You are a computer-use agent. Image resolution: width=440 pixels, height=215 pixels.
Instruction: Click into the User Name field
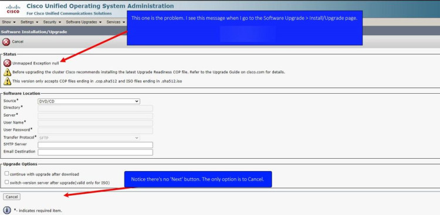96,123
